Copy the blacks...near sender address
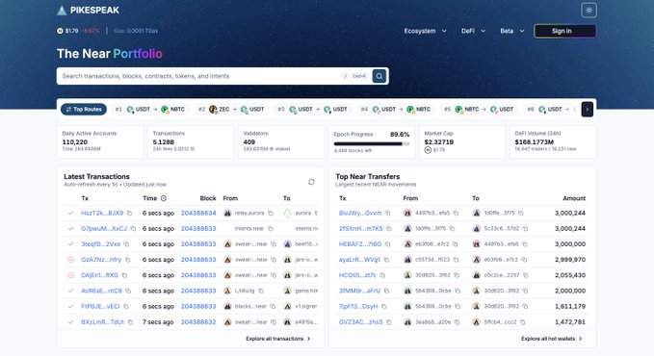This screenshot has height=356, width=654. point(273,306)
